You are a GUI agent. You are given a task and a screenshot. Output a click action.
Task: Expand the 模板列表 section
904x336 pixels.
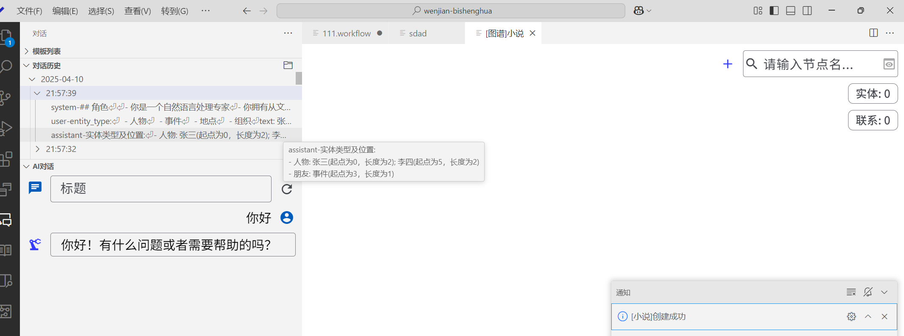[46, 51]
